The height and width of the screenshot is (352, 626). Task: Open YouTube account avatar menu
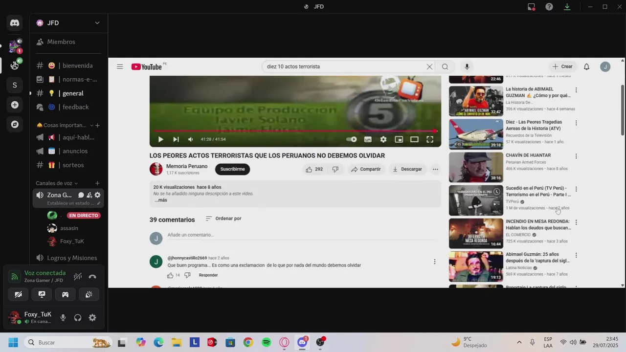(x=605, y=66)
